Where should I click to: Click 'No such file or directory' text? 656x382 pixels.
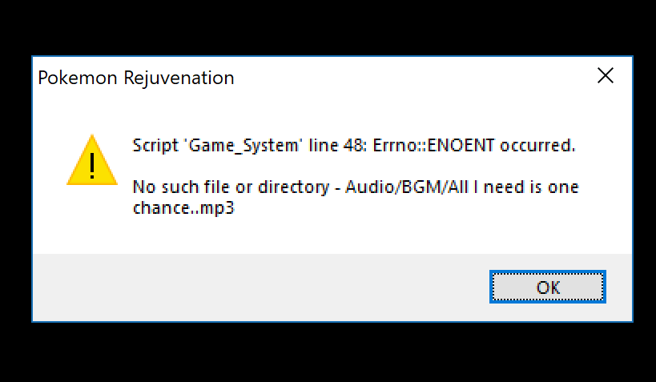pyautogui.click(x=231, y=187)
